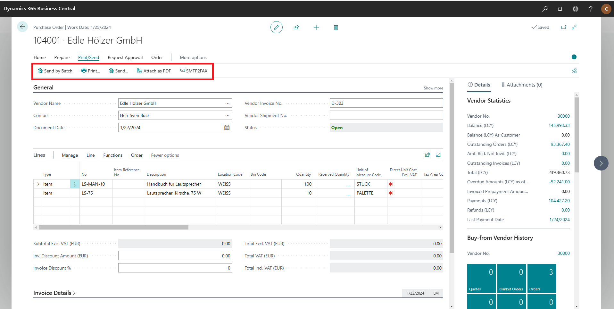Open the Quotes tile

point(482,279)
